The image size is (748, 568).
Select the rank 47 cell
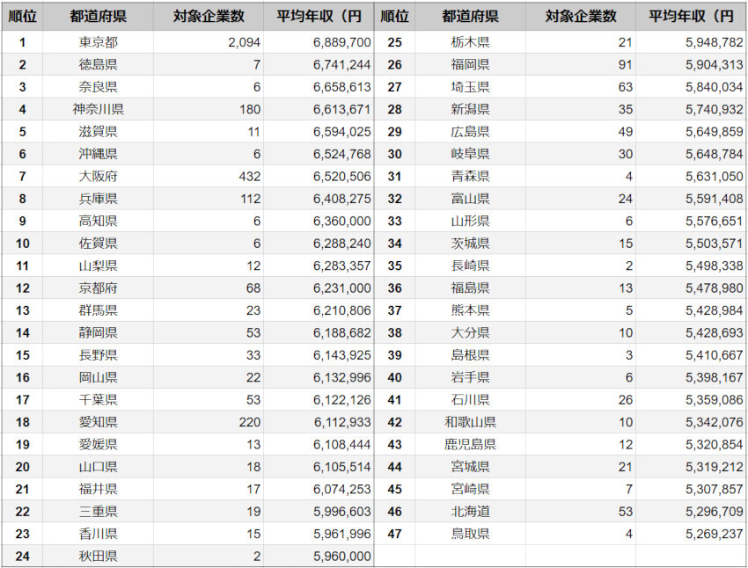click(394, 534)
